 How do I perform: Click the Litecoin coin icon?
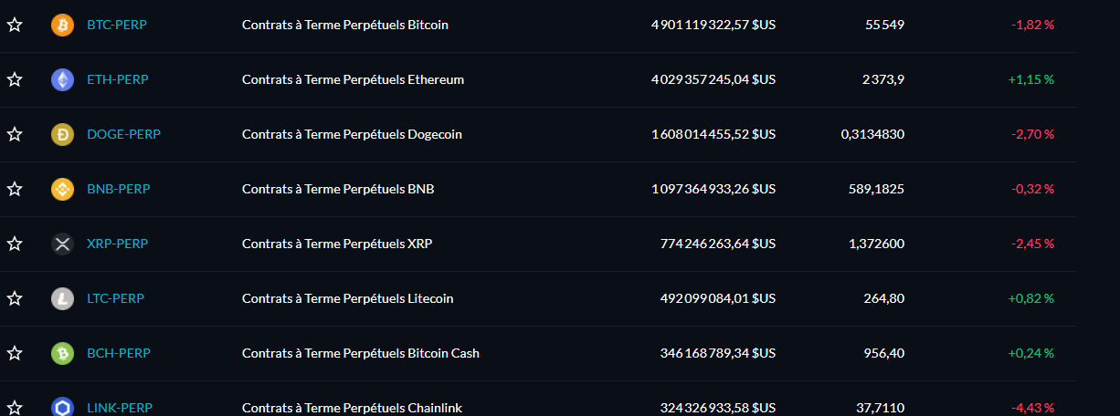tap(62, 298)
